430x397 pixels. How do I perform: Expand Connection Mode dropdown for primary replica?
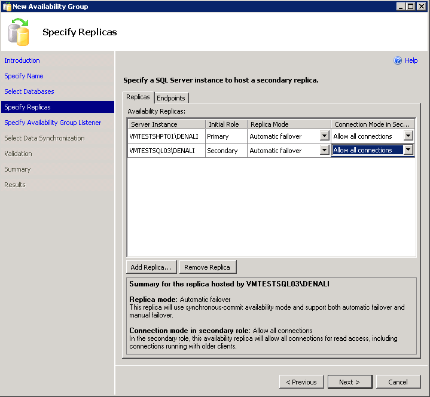[408, 136]
